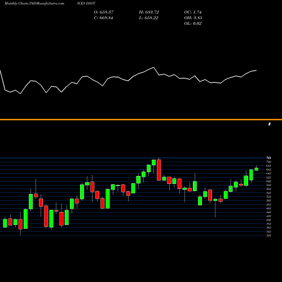Select the low value 'L: 658.22'
This screenshot has height=282, width=282.
[x=149, y=18]
